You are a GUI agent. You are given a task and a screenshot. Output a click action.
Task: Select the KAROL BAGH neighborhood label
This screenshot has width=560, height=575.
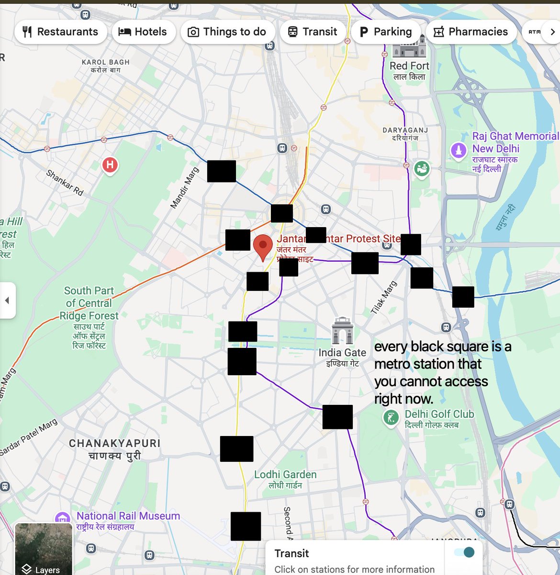tap(106, 66)
